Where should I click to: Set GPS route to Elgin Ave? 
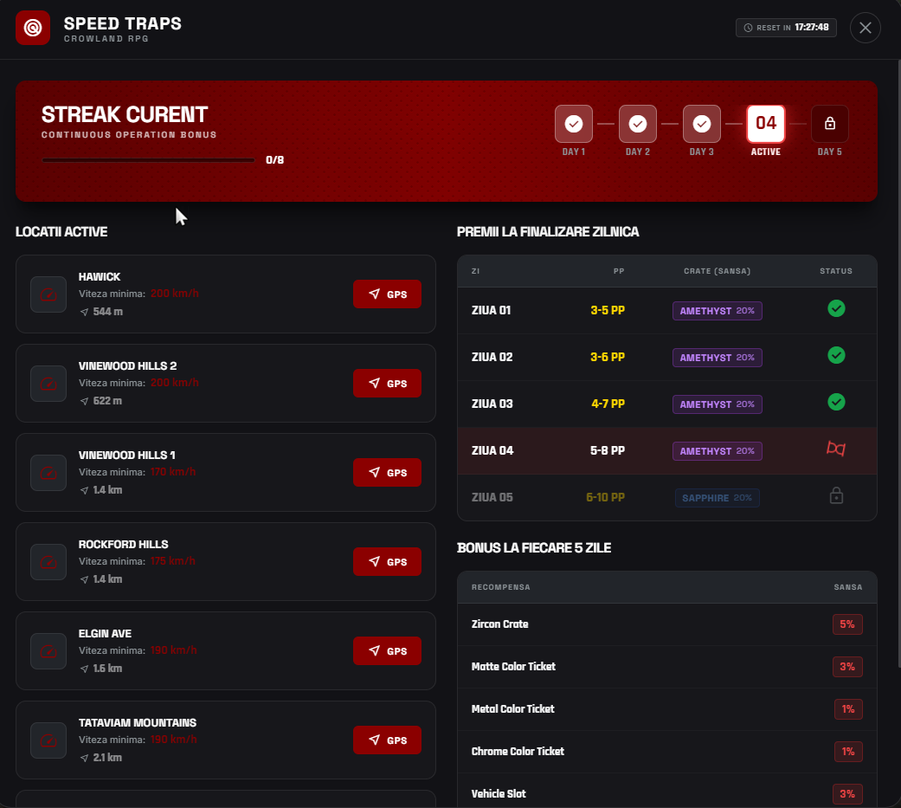387,650
